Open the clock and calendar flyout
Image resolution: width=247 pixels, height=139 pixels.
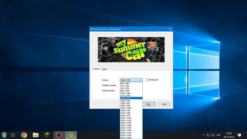(229, 135)
